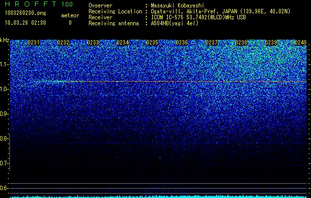Click the 0.6 frequency axis label
The image size is (311, 198).
coord(4,188)
